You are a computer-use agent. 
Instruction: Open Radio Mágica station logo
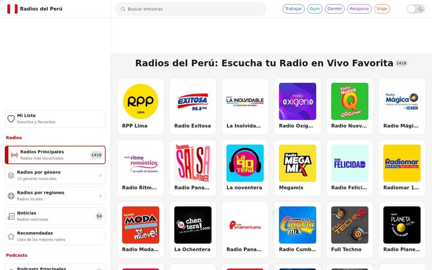(x=402, y=101)
